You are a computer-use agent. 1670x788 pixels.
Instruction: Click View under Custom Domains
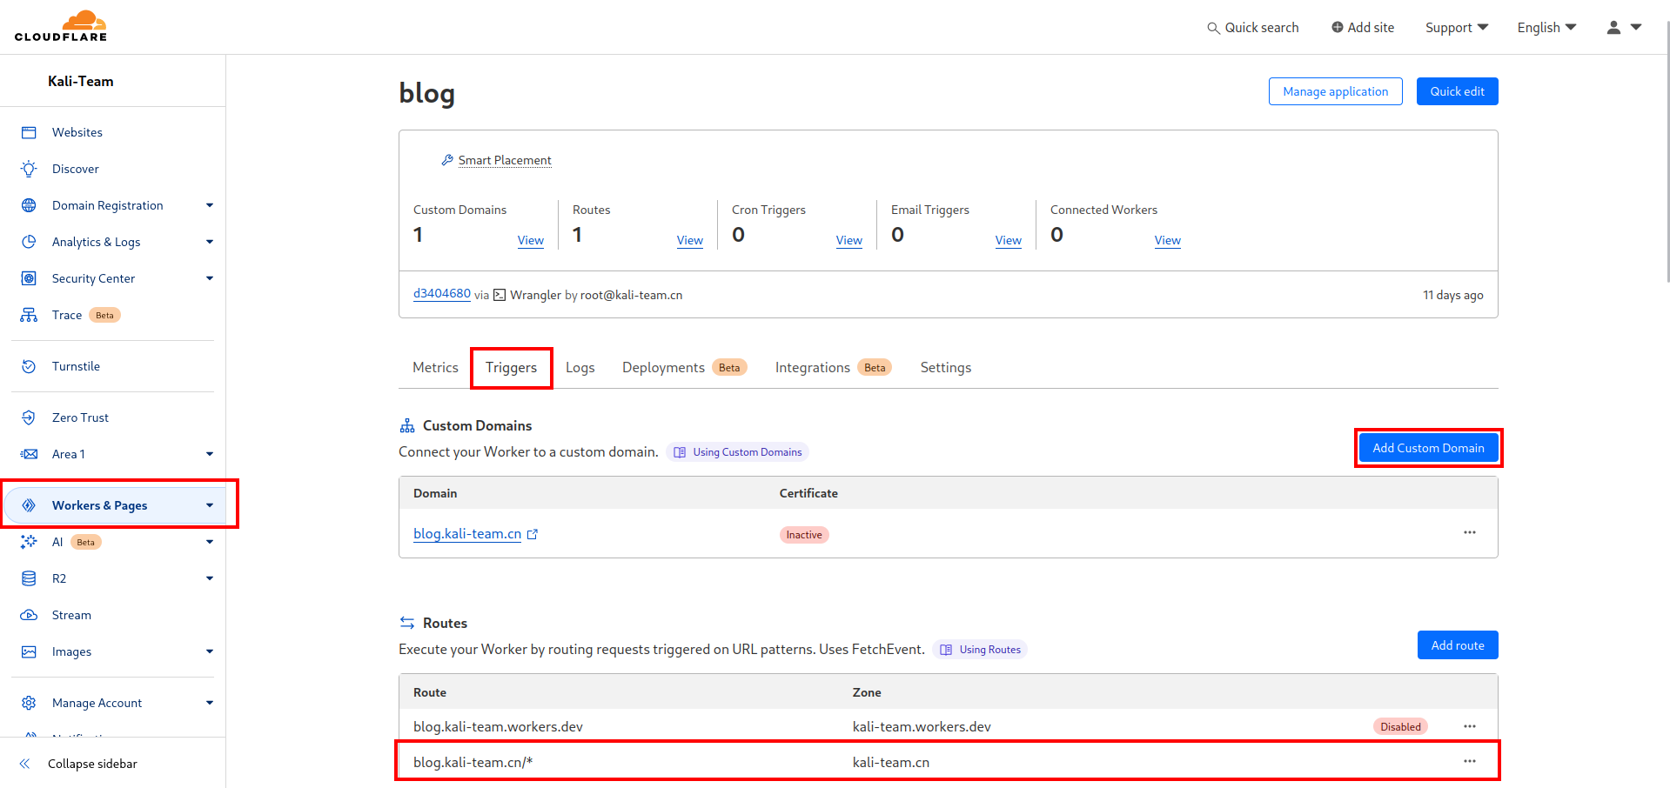[530, 241]
